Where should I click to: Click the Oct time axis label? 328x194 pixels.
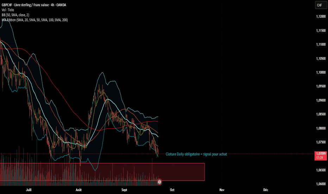[x=172, y=190]
